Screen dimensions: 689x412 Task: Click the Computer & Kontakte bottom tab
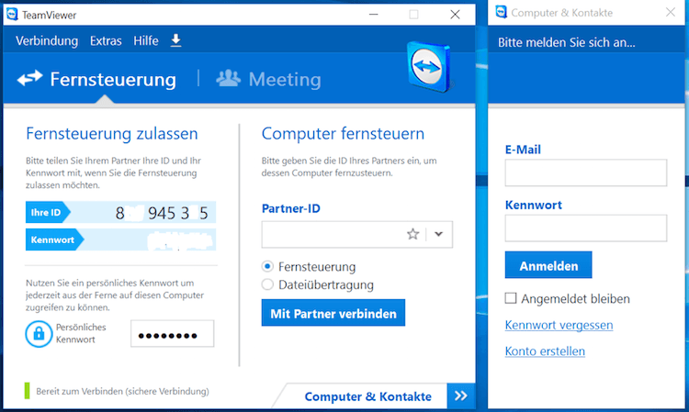(367, 396)
